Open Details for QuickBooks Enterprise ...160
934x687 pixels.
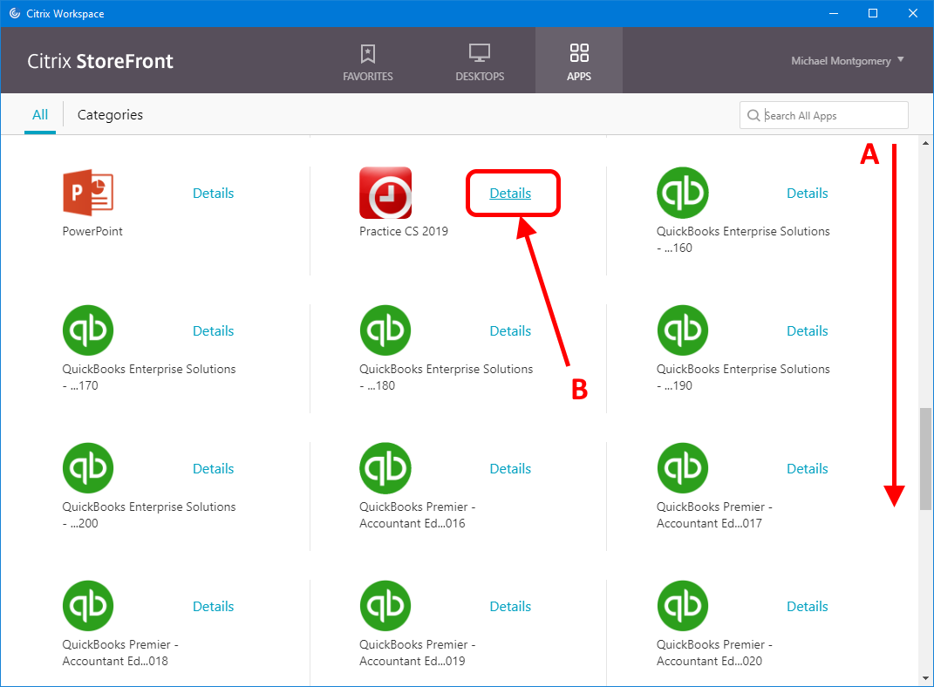pos(808,193)
